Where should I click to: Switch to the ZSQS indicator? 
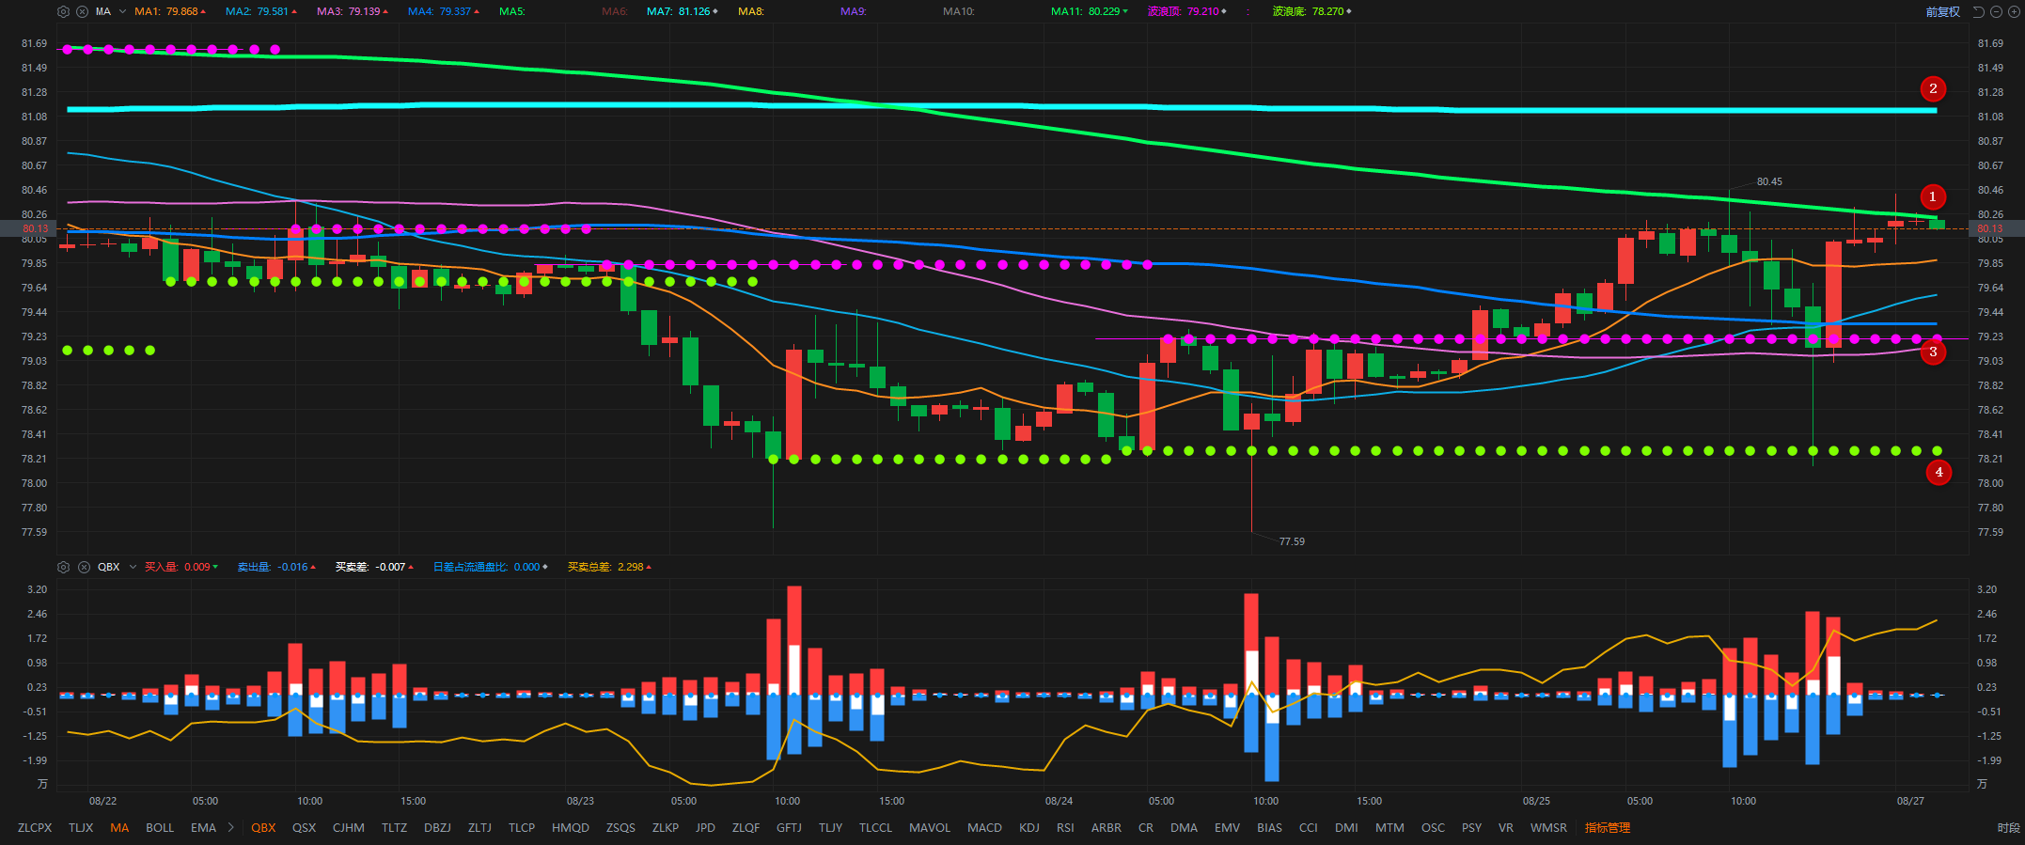620,827
